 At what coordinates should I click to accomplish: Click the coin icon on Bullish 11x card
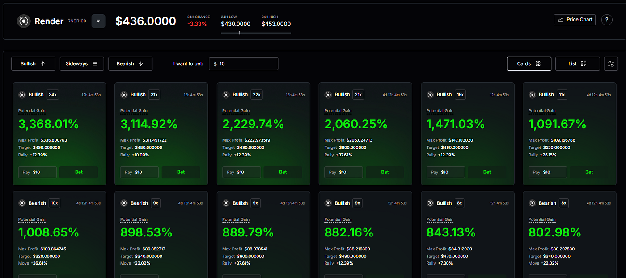pyautogui.click(x=532, y=94)
